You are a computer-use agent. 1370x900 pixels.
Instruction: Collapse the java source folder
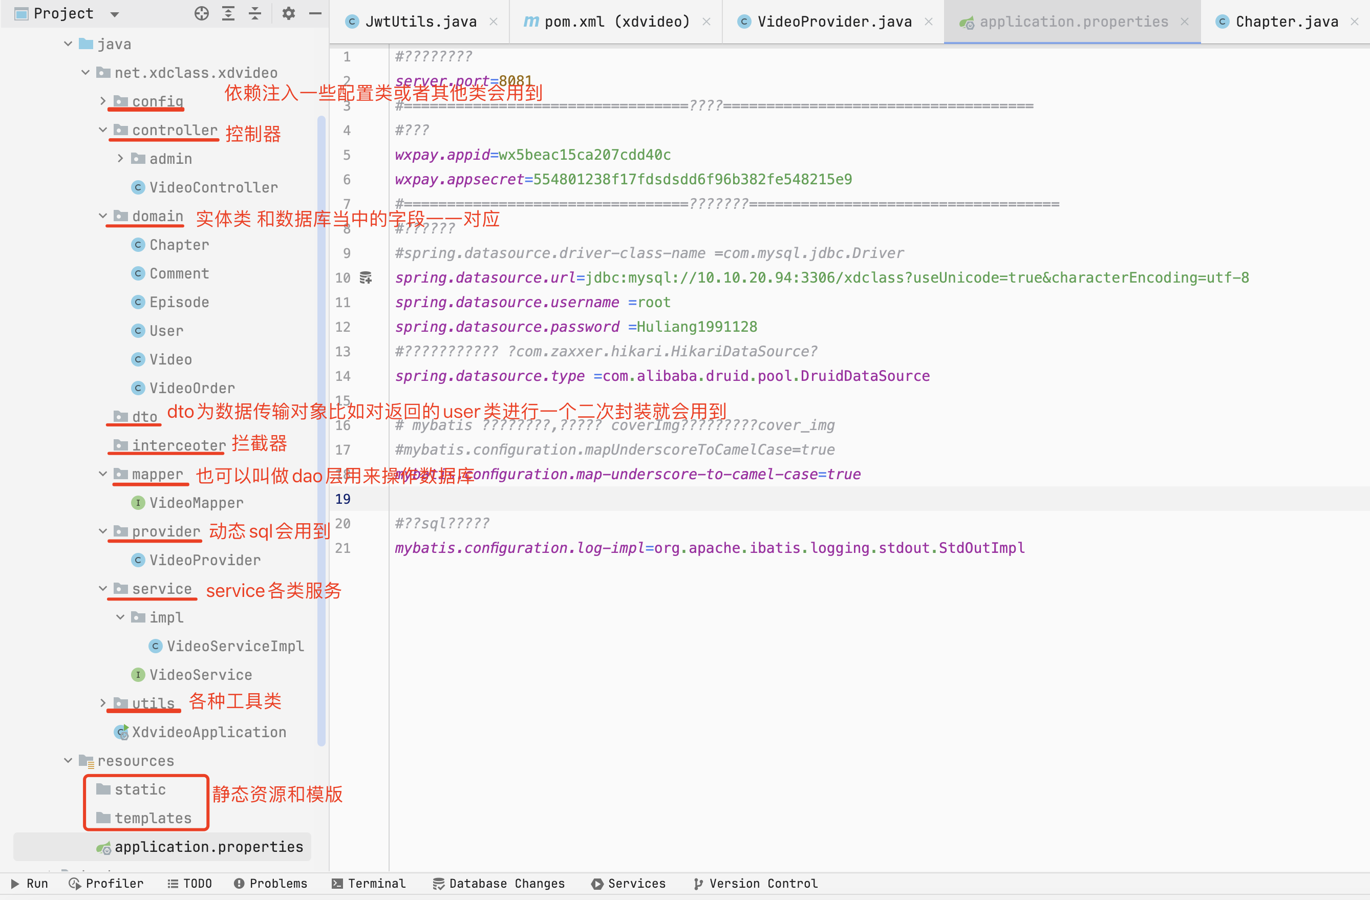(x=68, y=44)
